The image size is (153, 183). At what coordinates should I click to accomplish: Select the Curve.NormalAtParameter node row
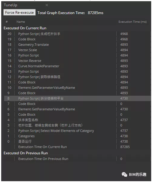click(x=77, y=66)
